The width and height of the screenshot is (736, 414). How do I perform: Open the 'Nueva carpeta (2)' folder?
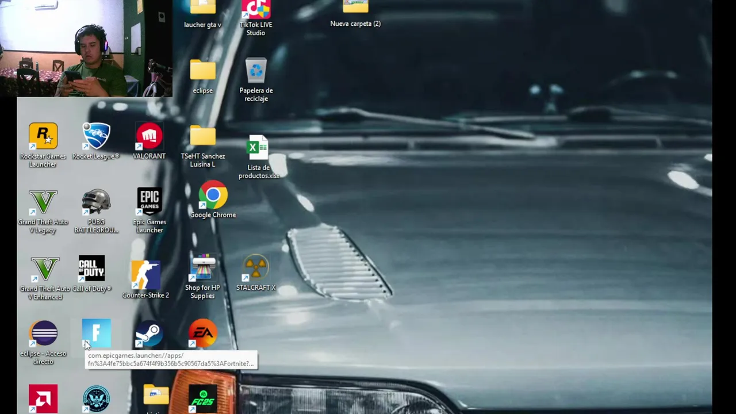355,7
